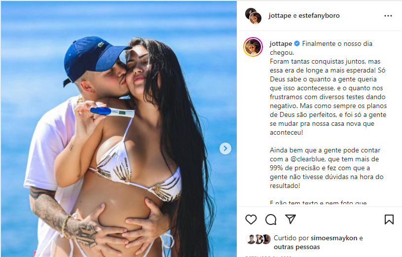Screen dimensions: 402x257
Task: Go to next photo with carousel arrow
Action: pos(225,148)
